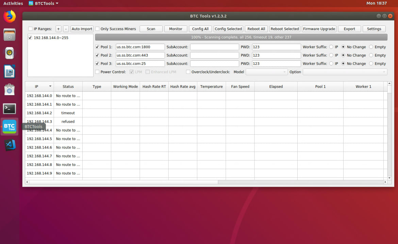Open the Files manager from the dock
The image size is (398, 244).
tap(9, 34)
